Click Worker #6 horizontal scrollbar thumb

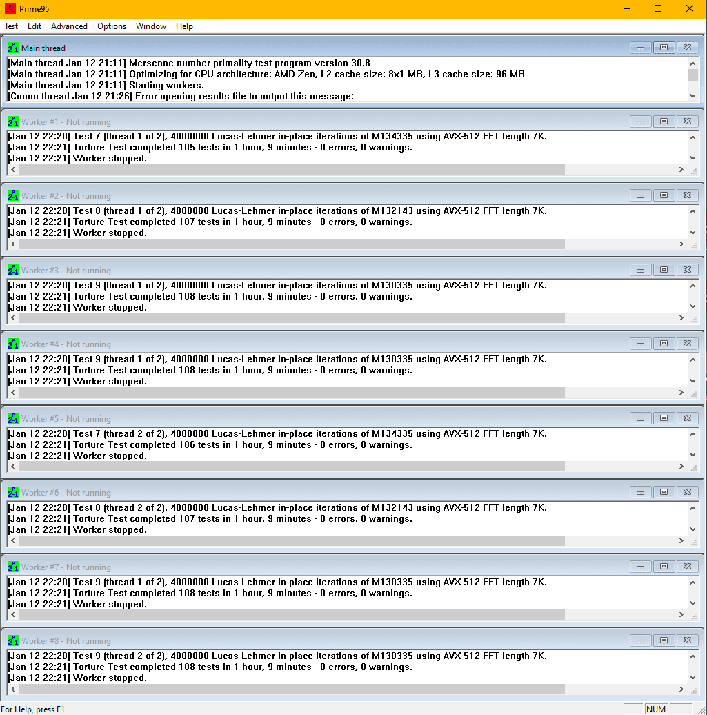pos(292,541)
